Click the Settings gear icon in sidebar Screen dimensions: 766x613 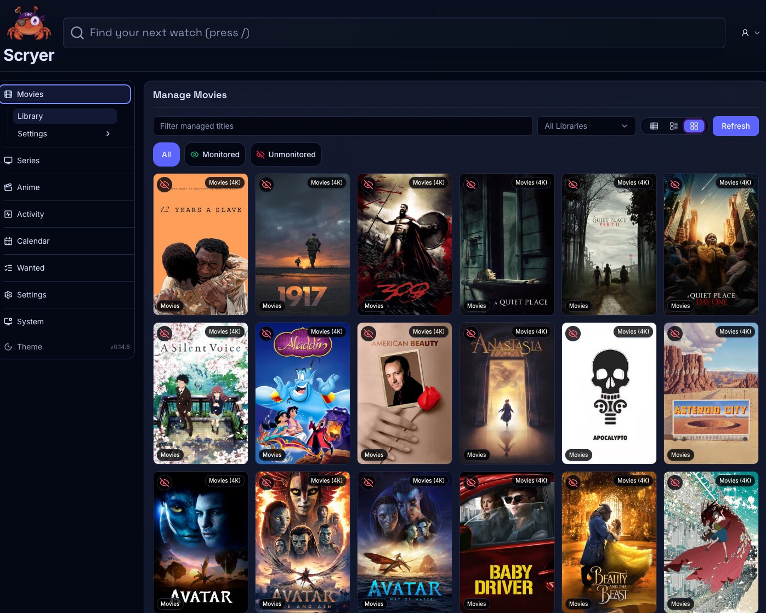[x=8, y=295]
